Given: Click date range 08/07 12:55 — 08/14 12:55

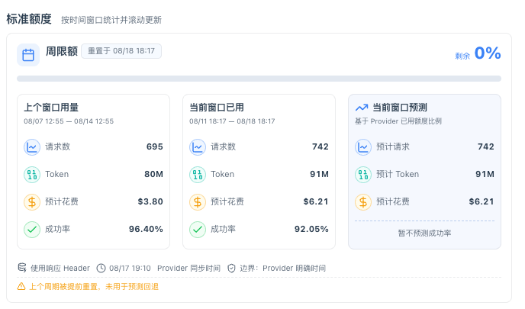Looking at the screenshot, I should 69,121.
